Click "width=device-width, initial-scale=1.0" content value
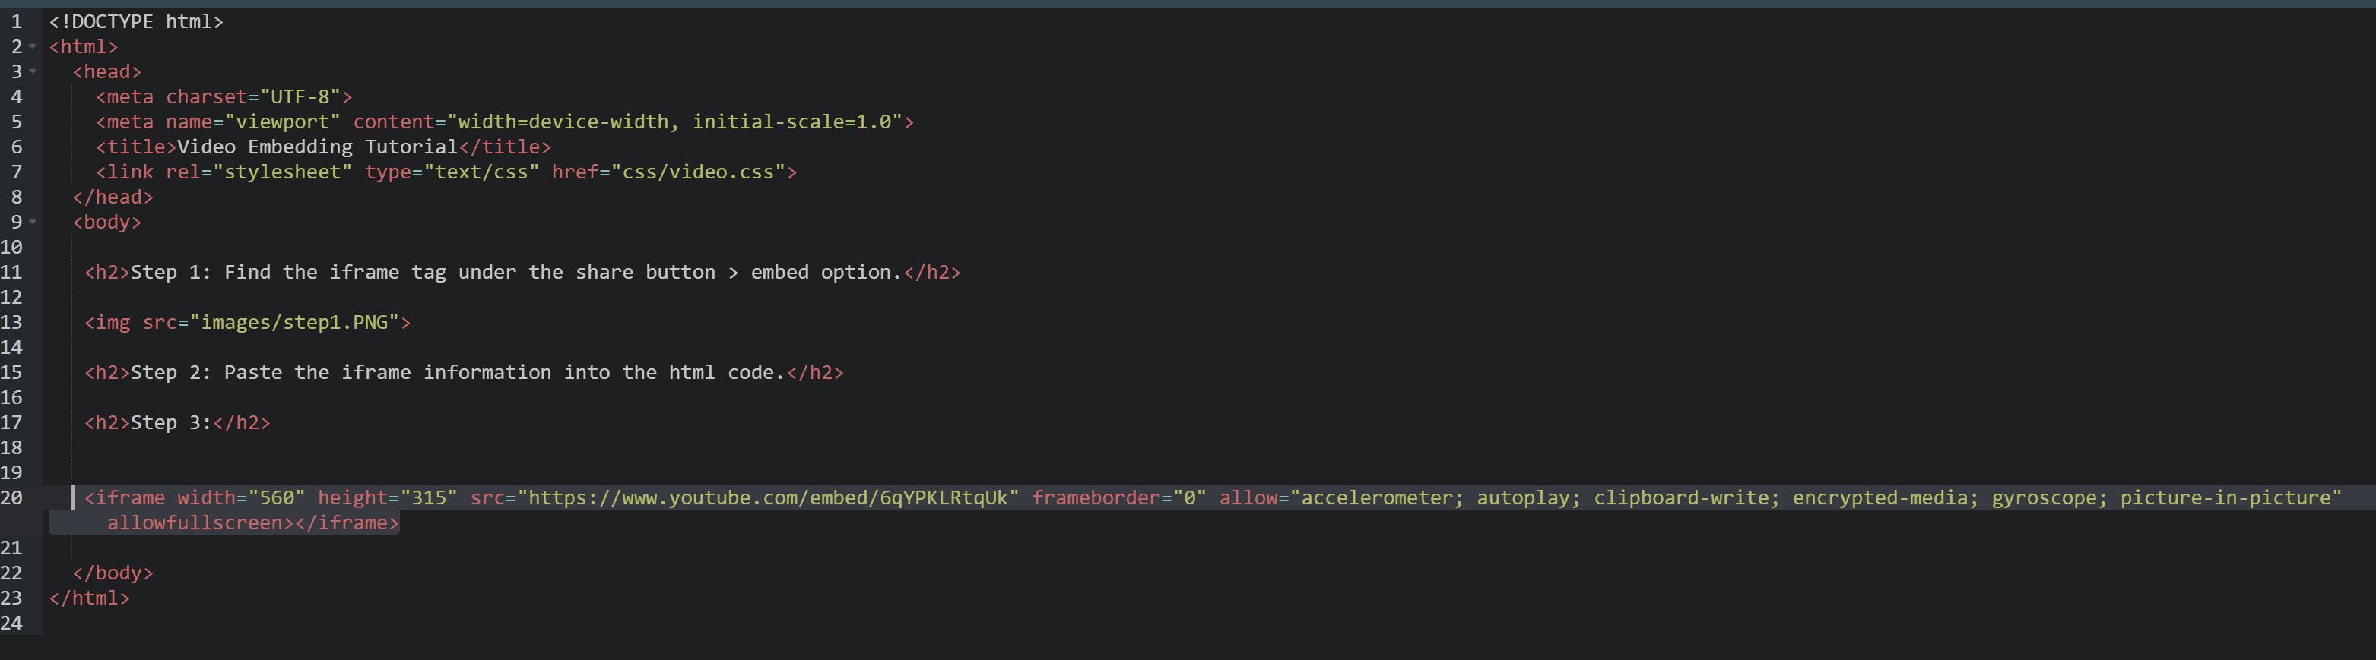The height and width of the screenshot is (660, 2376). point(674,121)
